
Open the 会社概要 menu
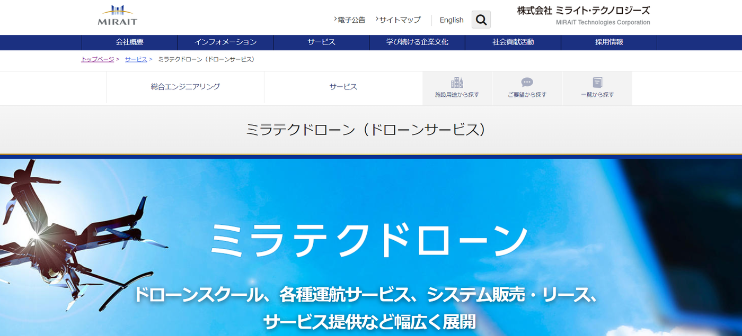[129, 42]
